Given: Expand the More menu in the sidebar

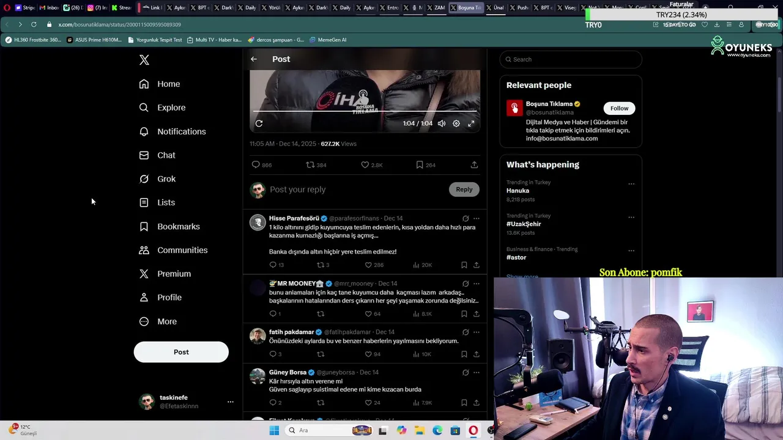Looking at the screenshot, I should click(x=158, y=321).
